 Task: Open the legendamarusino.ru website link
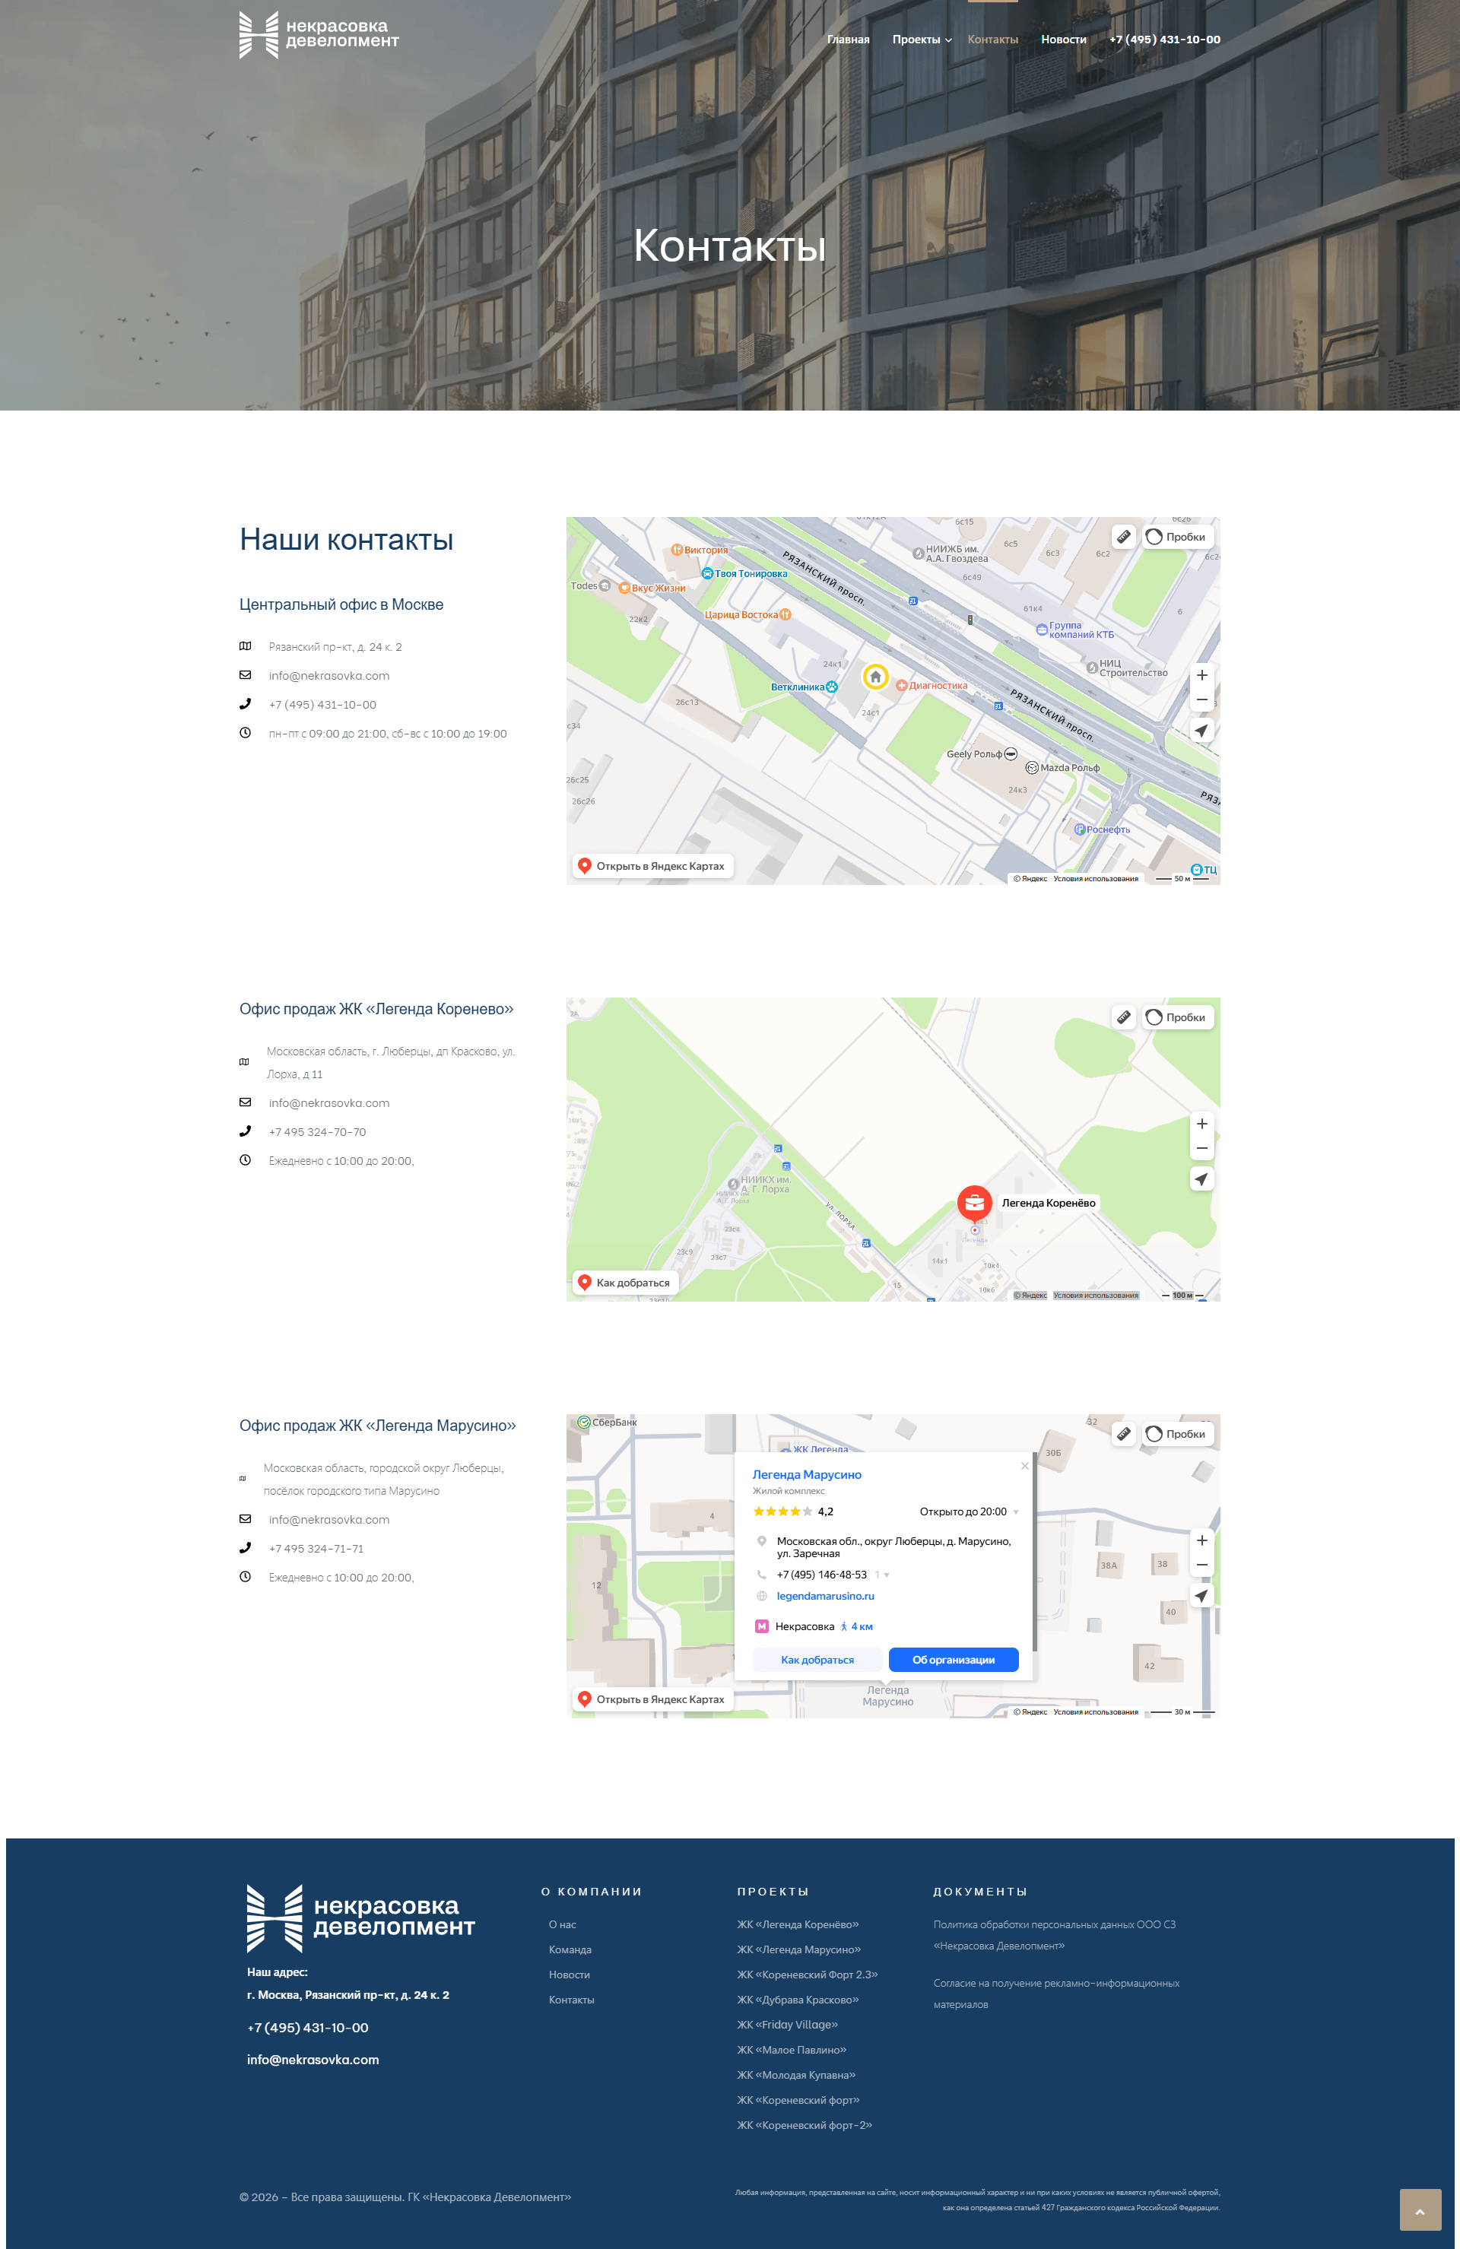coord(825,1596)
